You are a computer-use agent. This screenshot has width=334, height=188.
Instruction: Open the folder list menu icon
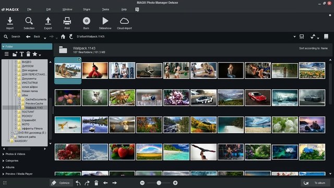(7, 54)
